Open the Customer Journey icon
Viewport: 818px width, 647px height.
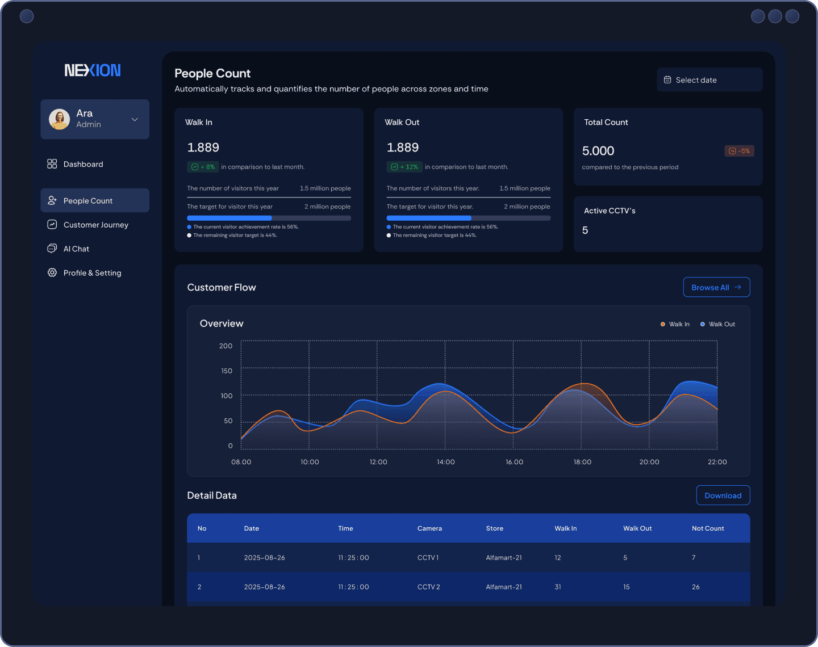[x=52, y=225]
